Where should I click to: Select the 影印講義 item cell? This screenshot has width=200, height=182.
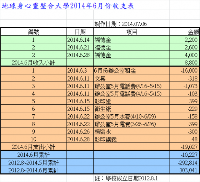(131, 139)
